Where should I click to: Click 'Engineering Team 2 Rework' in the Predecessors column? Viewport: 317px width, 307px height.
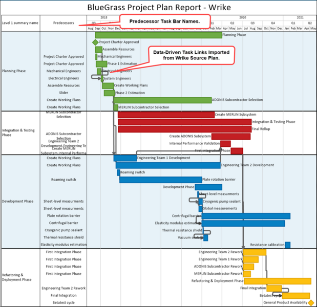tap(64, 288)
